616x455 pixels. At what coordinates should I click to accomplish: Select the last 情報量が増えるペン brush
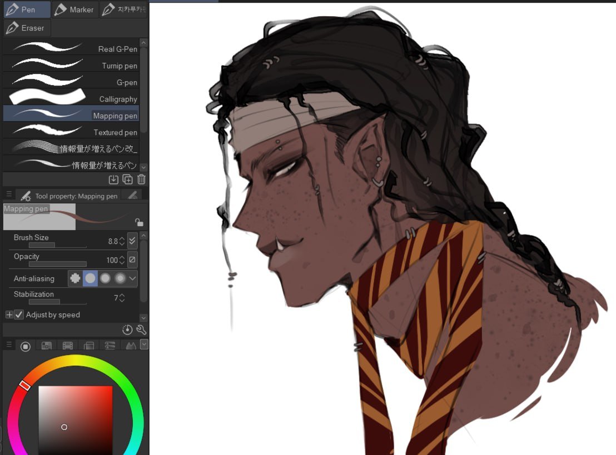[71, 164]
